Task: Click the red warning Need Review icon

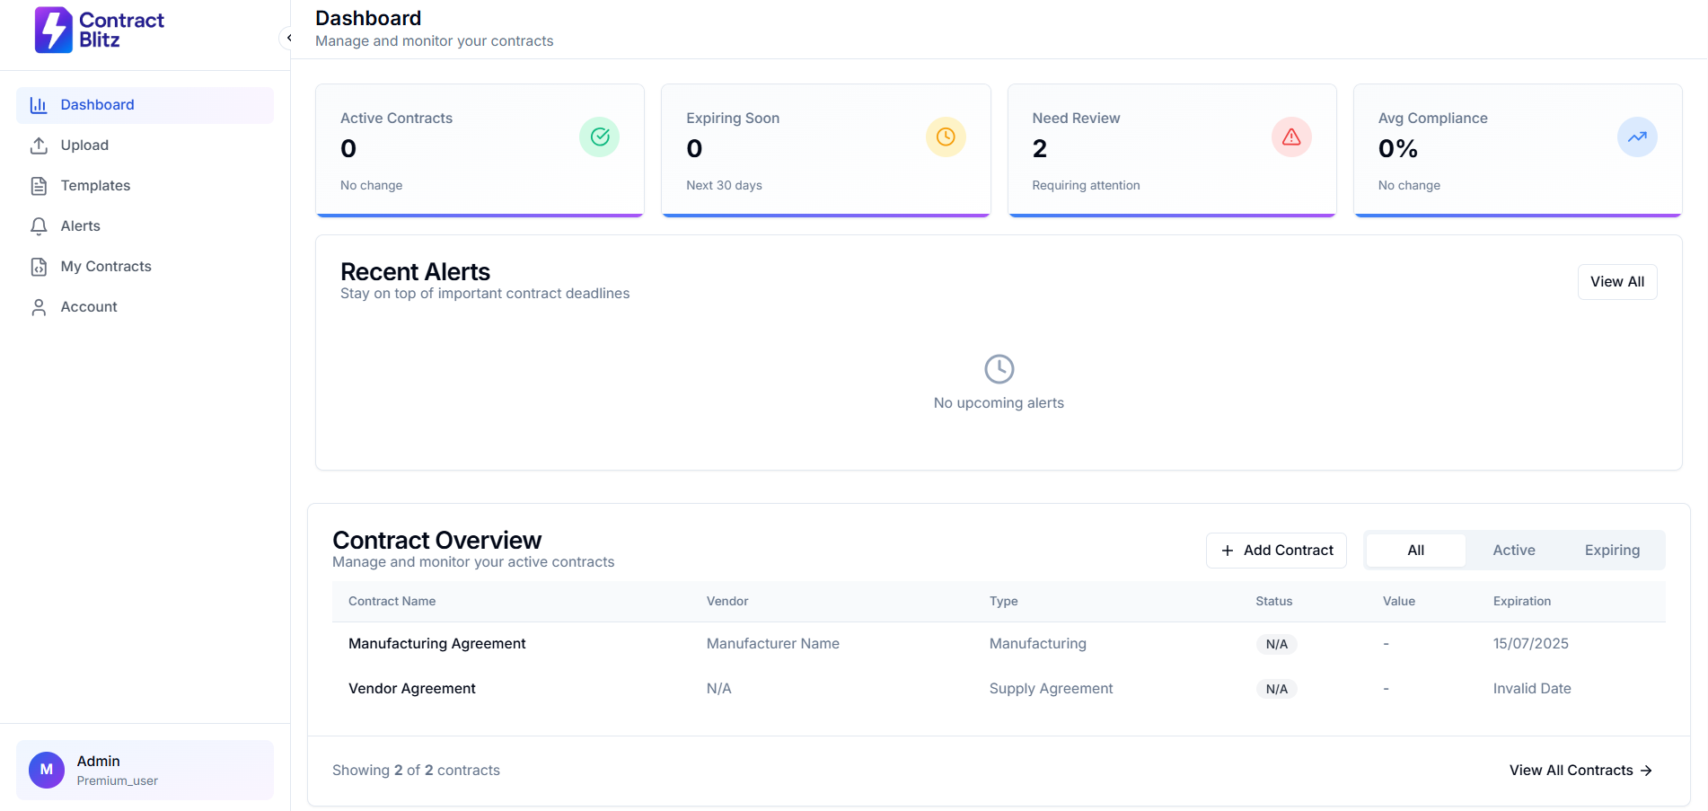Action: [x=1290, y=137]
